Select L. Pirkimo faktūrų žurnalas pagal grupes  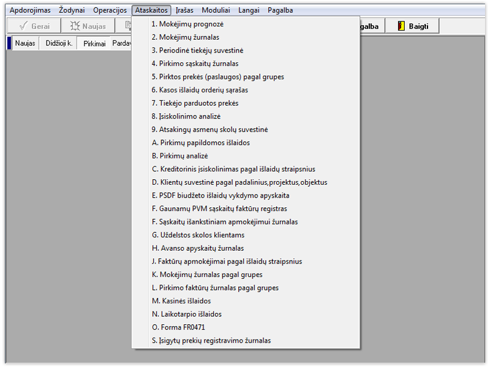[x=246, y=287]
